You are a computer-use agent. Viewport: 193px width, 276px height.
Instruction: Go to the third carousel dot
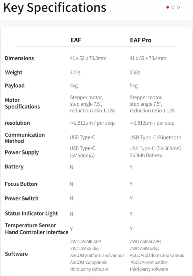(178, 7)
